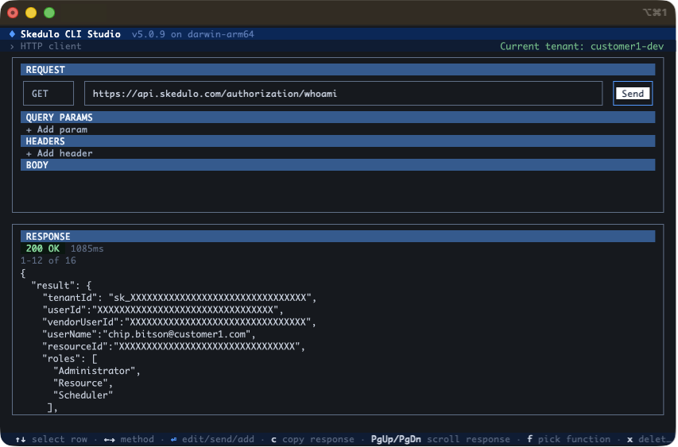Maximize the window with the green button
Image resolution: width=678 pixels, height=447 pixels.
pos(49,13)
